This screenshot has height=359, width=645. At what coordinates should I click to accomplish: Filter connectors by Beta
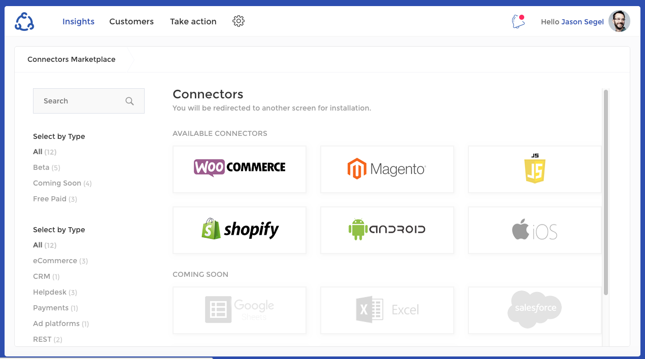(x=47, y=167)
